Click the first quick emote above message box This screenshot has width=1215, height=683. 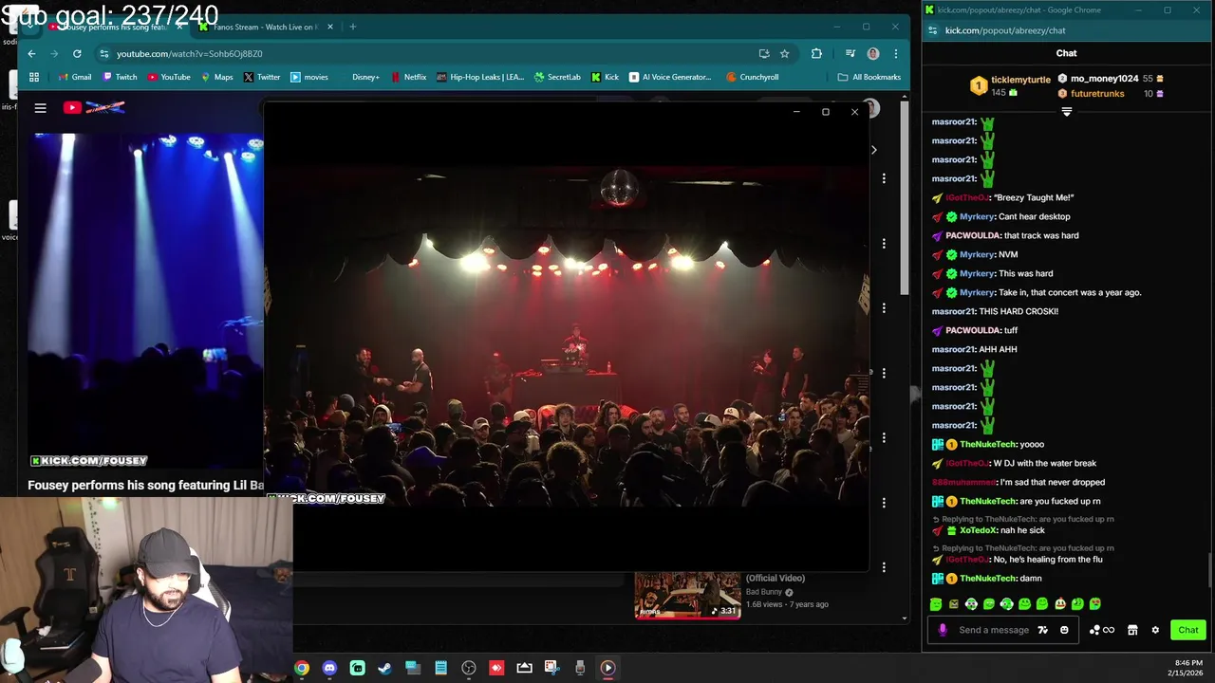936,604
